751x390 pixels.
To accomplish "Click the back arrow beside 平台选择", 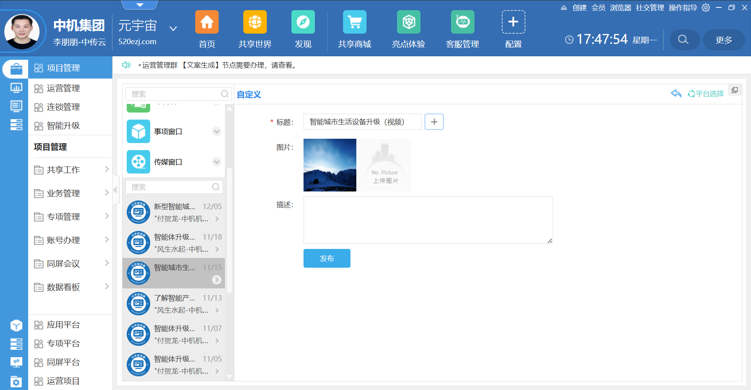I will 676,94.
